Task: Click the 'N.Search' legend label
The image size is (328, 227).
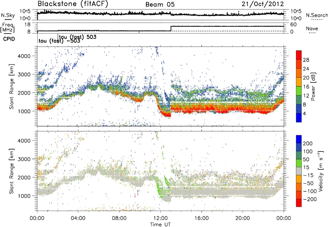Action: 317,15
